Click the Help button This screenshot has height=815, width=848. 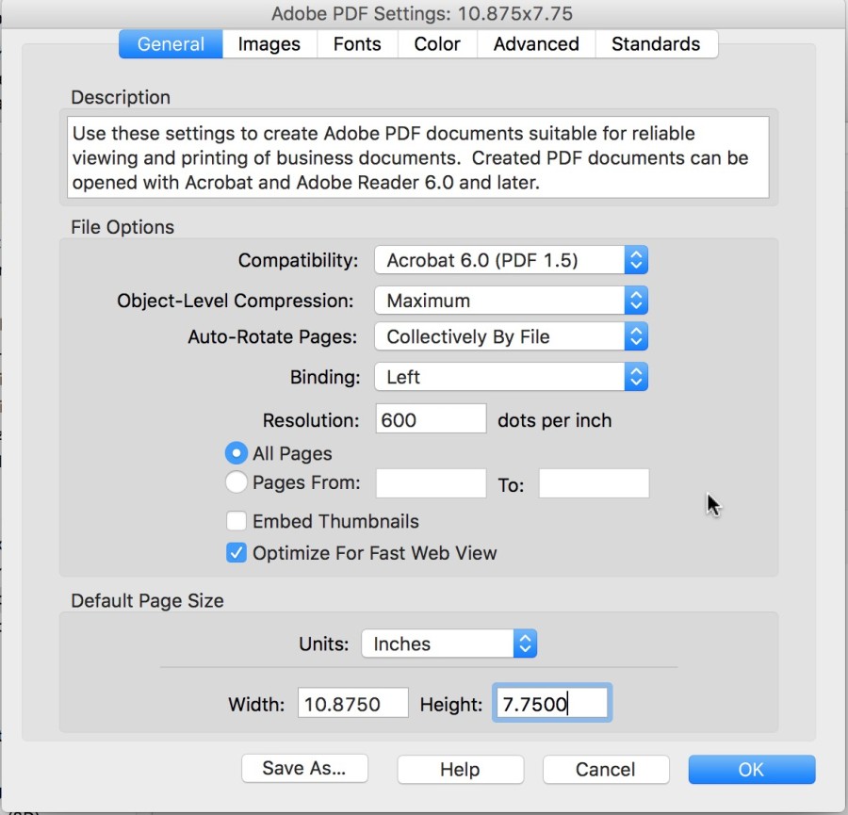tap(460, 769)
